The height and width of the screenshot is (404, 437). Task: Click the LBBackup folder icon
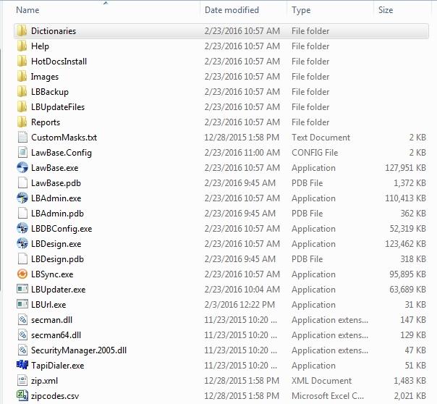coord(22,91)
